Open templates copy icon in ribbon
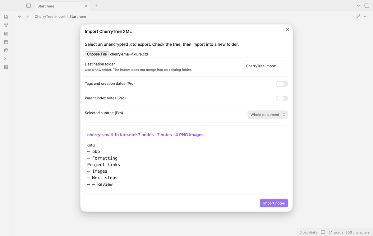 point(6,50)
